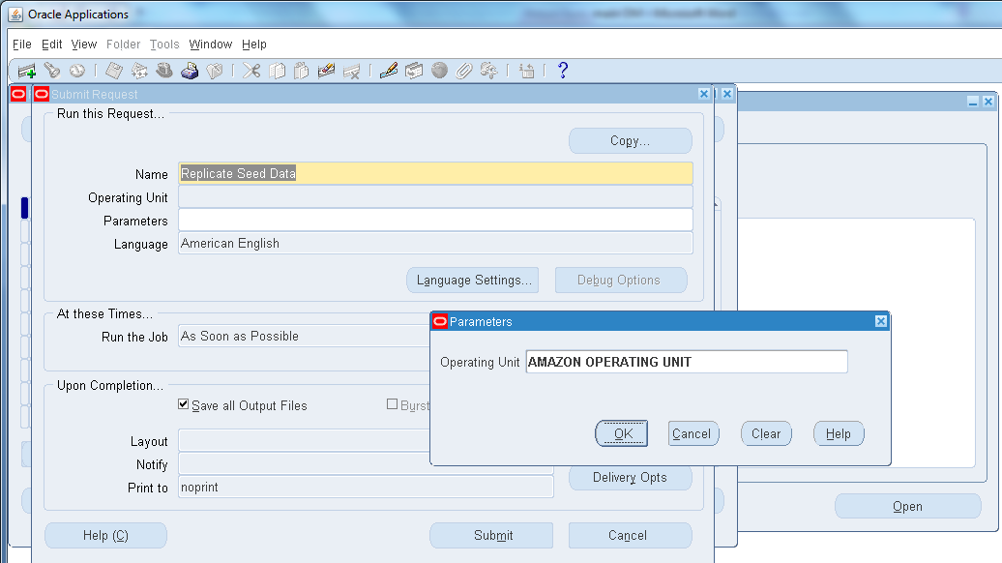Close the Parameters dialog
1002x563 pixels.
880,321
